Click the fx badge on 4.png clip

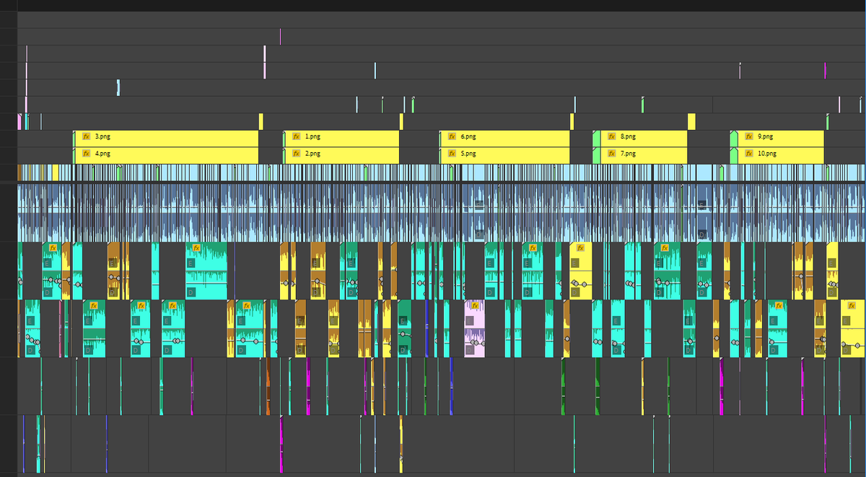(x=86, y=154)
